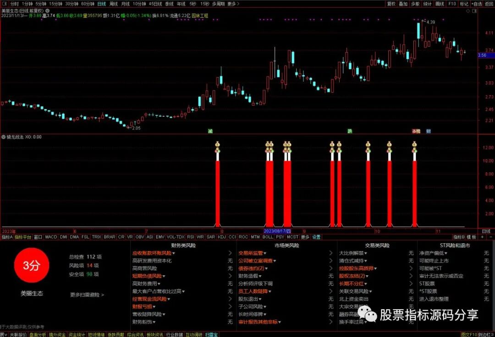
Task: Switch chart period to 60分钟
Action: [88, 4]
